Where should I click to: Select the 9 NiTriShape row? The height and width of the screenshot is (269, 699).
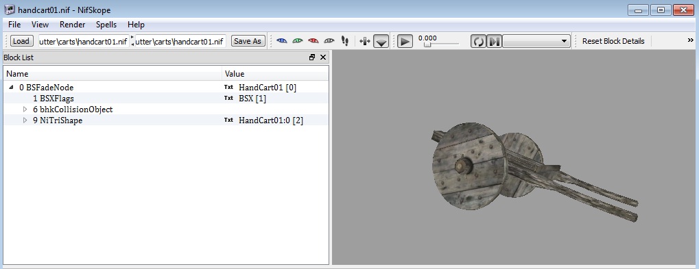[x=166, y=120]
